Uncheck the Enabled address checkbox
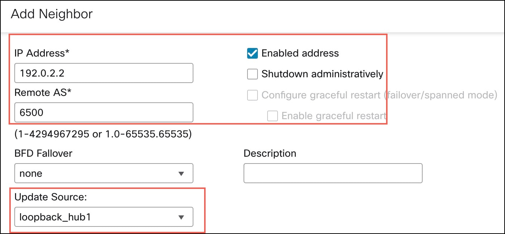505x234 pixels. (252, 53)
